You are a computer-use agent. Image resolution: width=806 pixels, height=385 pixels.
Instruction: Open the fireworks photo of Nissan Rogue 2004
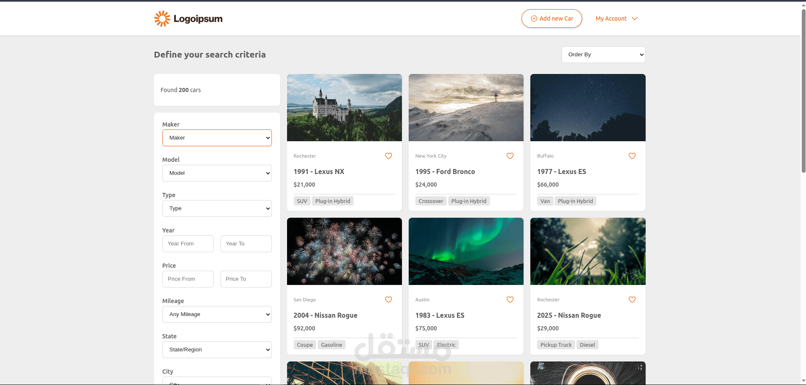coord(344,251)
